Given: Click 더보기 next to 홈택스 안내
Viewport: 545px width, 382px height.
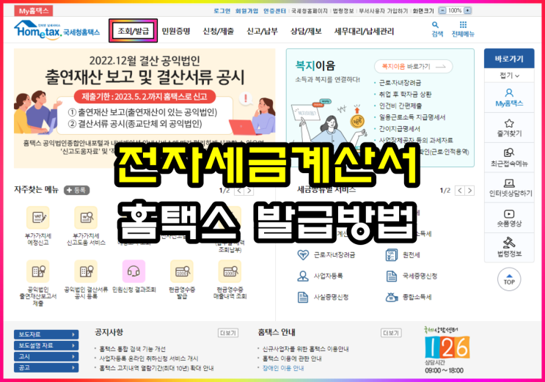Looking at the screenshot, I should point(391,333).
